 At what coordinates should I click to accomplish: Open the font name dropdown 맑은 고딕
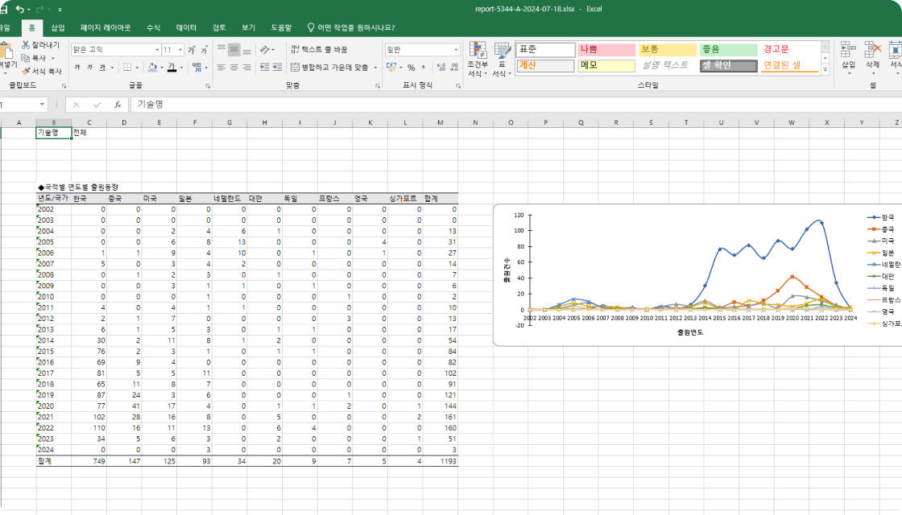[157, 50]
